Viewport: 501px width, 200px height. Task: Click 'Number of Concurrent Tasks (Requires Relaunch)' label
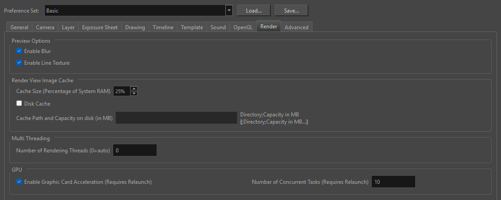point(310,182)
